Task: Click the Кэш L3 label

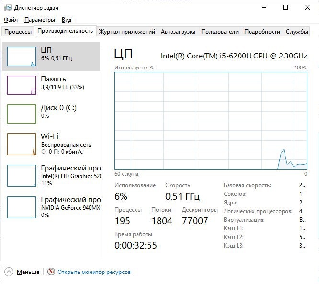Action: (234, 246)
